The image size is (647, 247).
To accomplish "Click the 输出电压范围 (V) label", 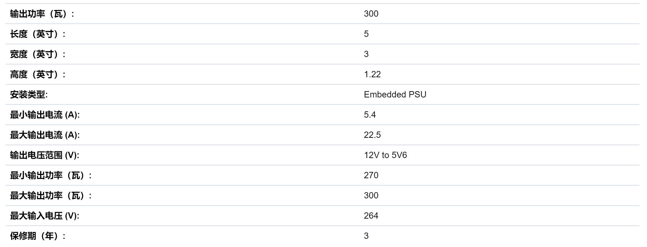I will click(45, 155).
